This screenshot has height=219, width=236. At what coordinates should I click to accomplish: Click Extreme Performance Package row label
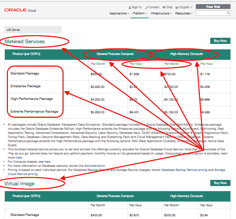(x=34, y=112)
